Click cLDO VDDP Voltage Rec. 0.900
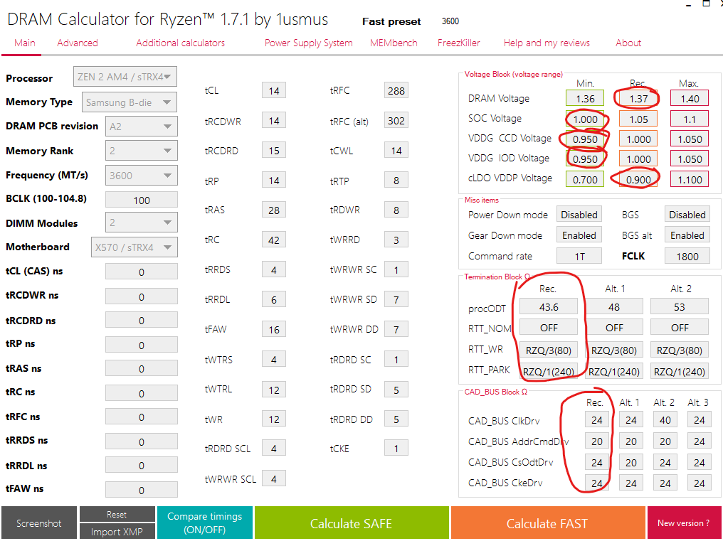 pos(638,180)
